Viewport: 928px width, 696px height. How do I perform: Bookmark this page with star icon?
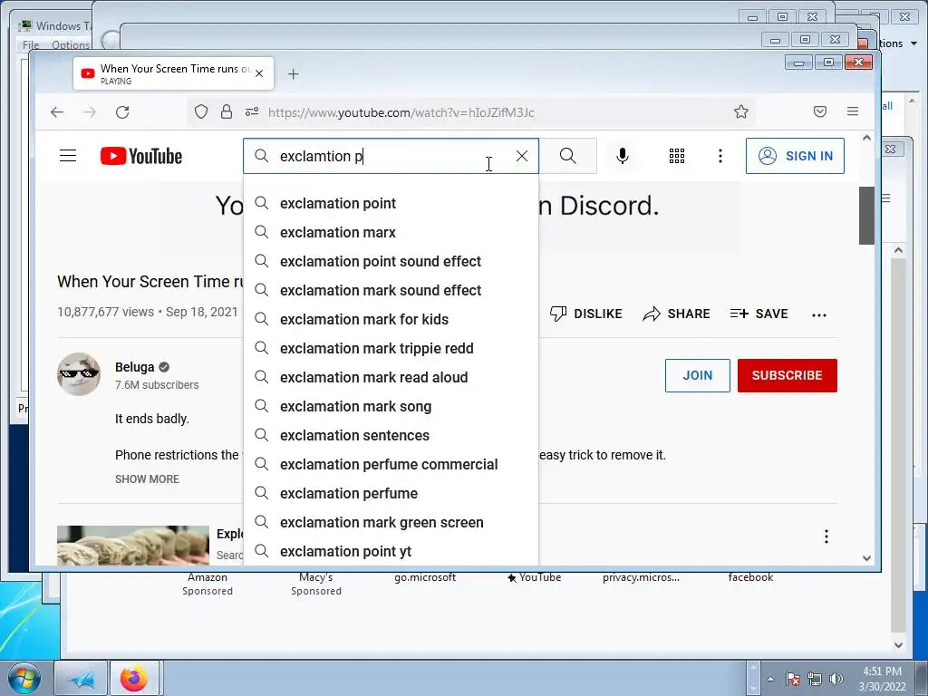click(741, 111)
